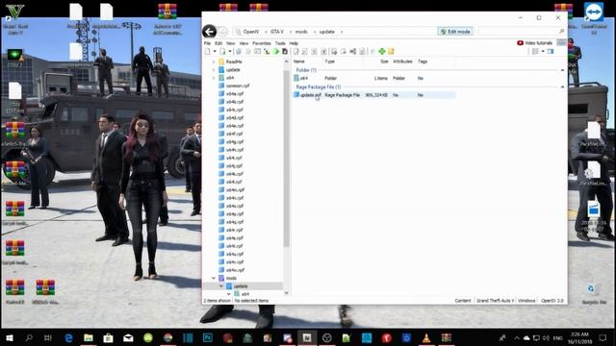Open Microsoft Store from the taskbar
The width and height of the screenshot is (616, 346).
pyautogui.click(x=108, y=337)
